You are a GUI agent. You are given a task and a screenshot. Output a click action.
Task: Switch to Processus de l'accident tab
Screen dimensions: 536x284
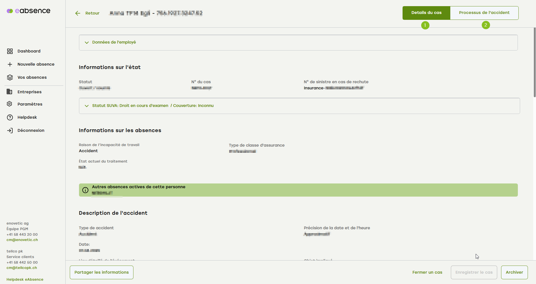pyautogui.click(x=484, y=13)
